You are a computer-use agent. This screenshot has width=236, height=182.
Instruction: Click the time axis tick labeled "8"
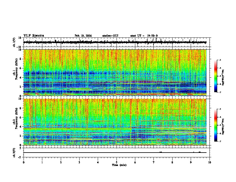point(172,162)
